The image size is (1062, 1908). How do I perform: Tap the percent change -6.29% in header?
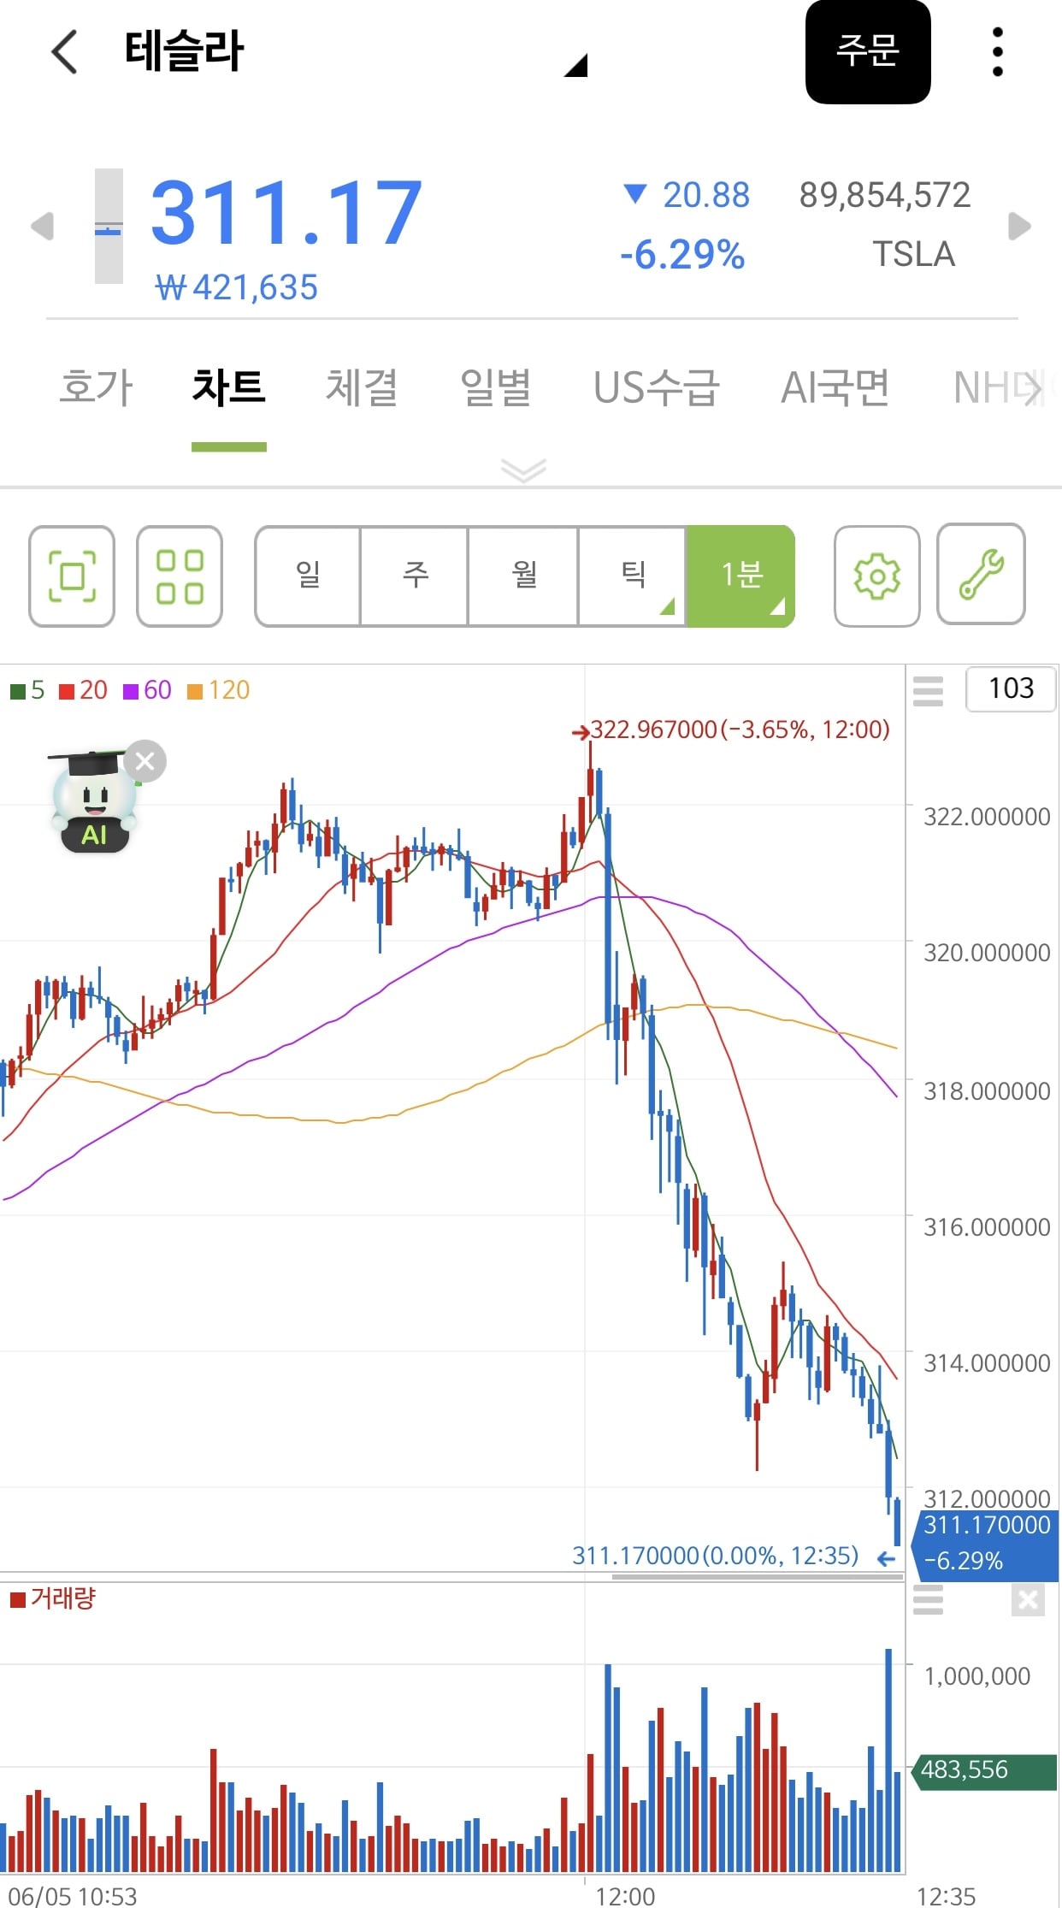point(682,255)
